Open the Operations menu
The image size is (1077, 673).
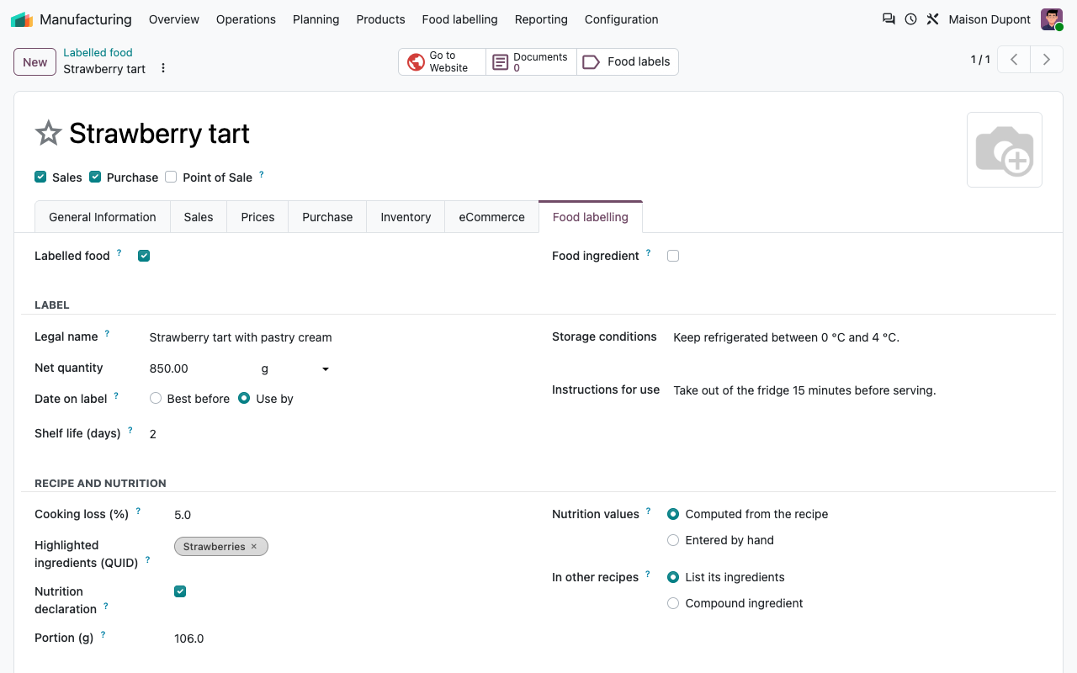246,19
